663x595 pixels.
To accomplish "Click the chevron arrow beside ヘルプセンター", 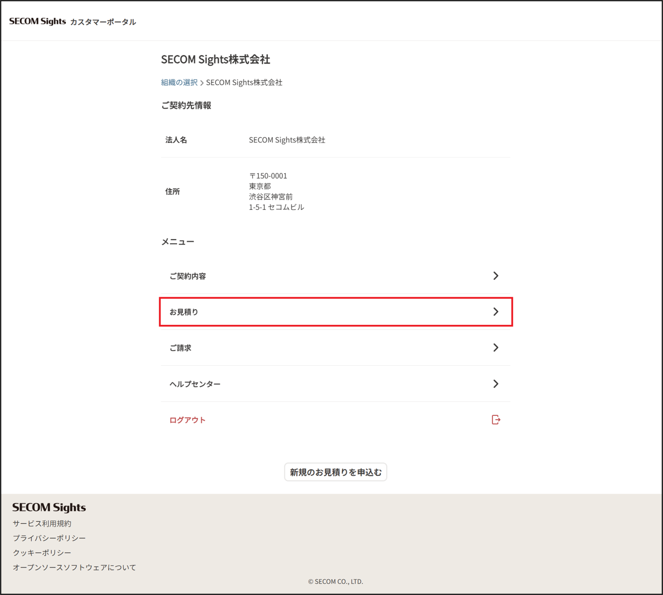I will [496, 384].
